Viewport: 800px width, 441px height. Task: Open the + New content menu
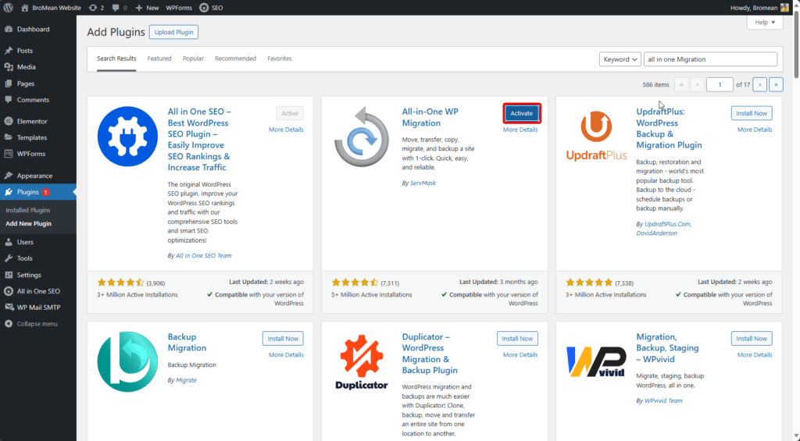coord(147,7)
